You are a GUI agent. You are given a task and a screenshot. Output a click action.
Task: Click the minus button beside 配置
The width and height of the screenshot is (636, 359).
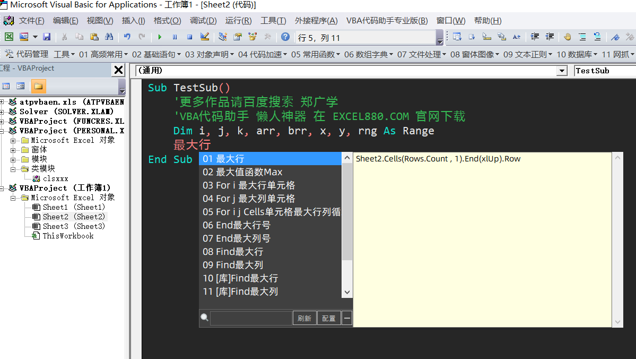coord(347,318)
